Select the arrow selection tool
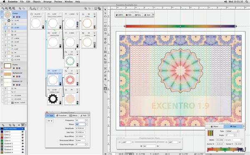This screenshot has height=155, width=250. click(x=105, y=10)
